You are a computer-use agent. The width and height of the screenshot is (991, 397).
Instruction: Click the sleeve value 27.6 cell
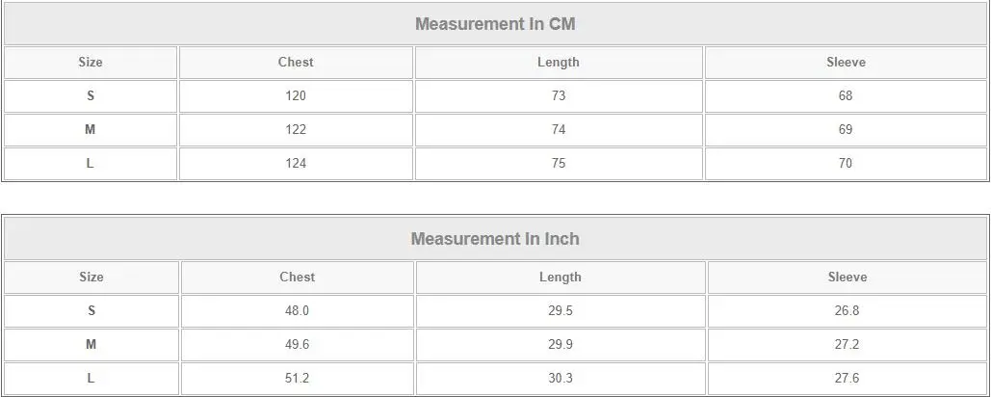pyautogui.click(x=848, y=378)
